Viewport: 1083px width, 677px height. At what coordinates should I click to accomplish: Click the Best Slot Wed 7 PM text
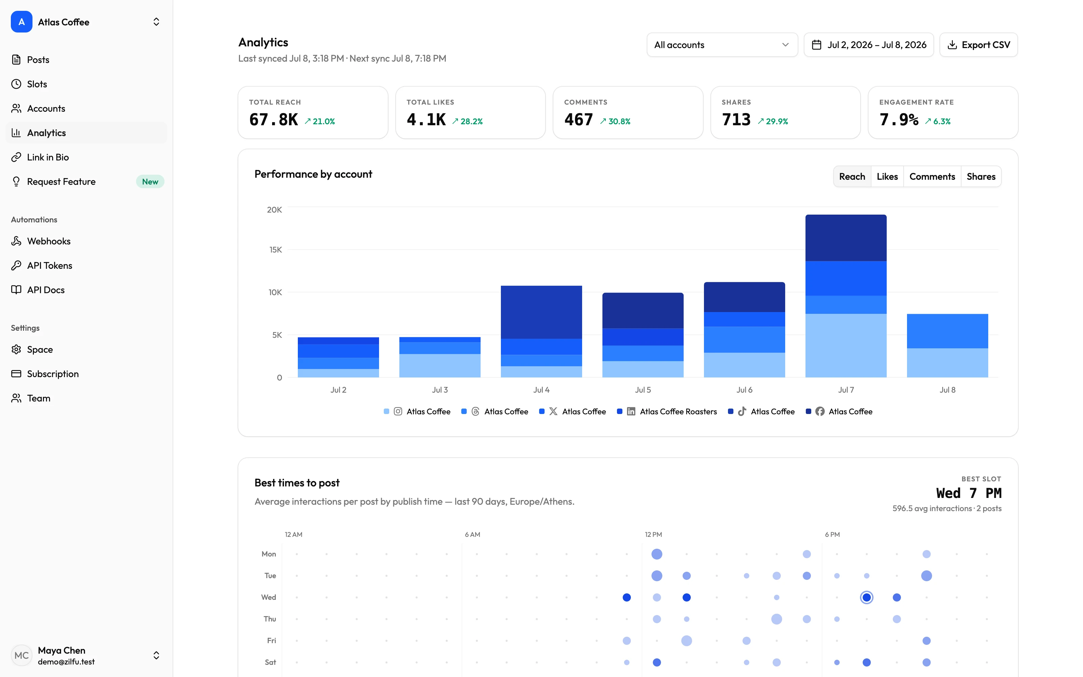click(968, 493)
